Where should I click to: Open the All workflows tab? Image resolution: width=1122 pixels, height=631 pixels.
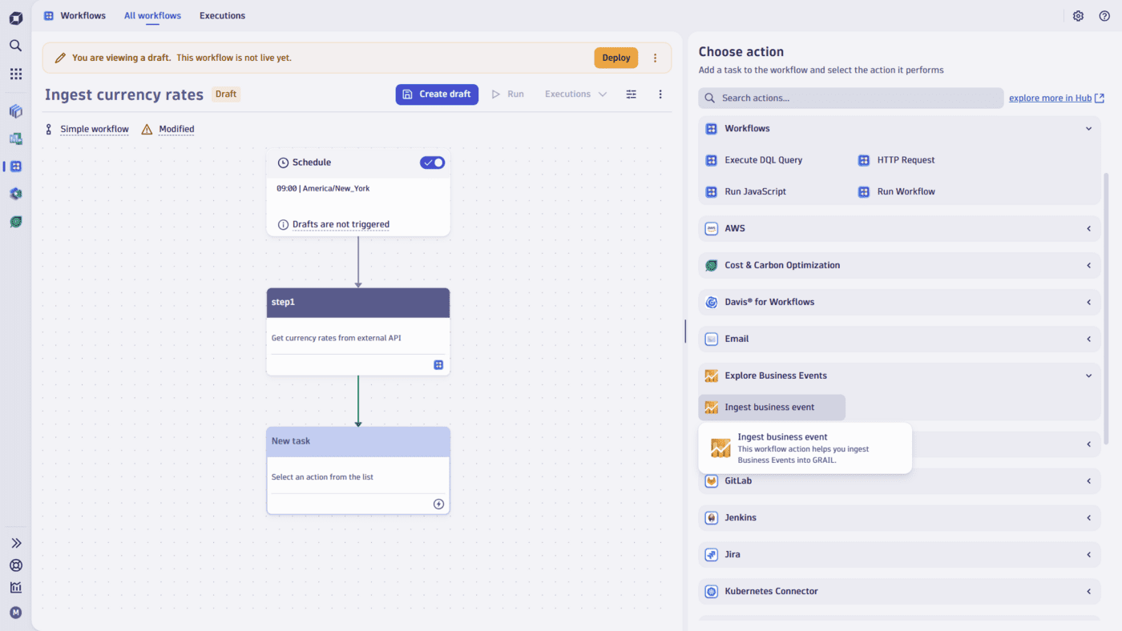152,15
